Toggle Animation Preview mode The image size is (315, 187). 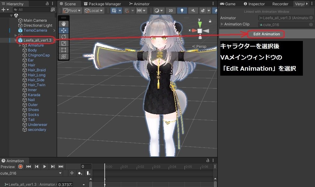click(x=8, y=167)
